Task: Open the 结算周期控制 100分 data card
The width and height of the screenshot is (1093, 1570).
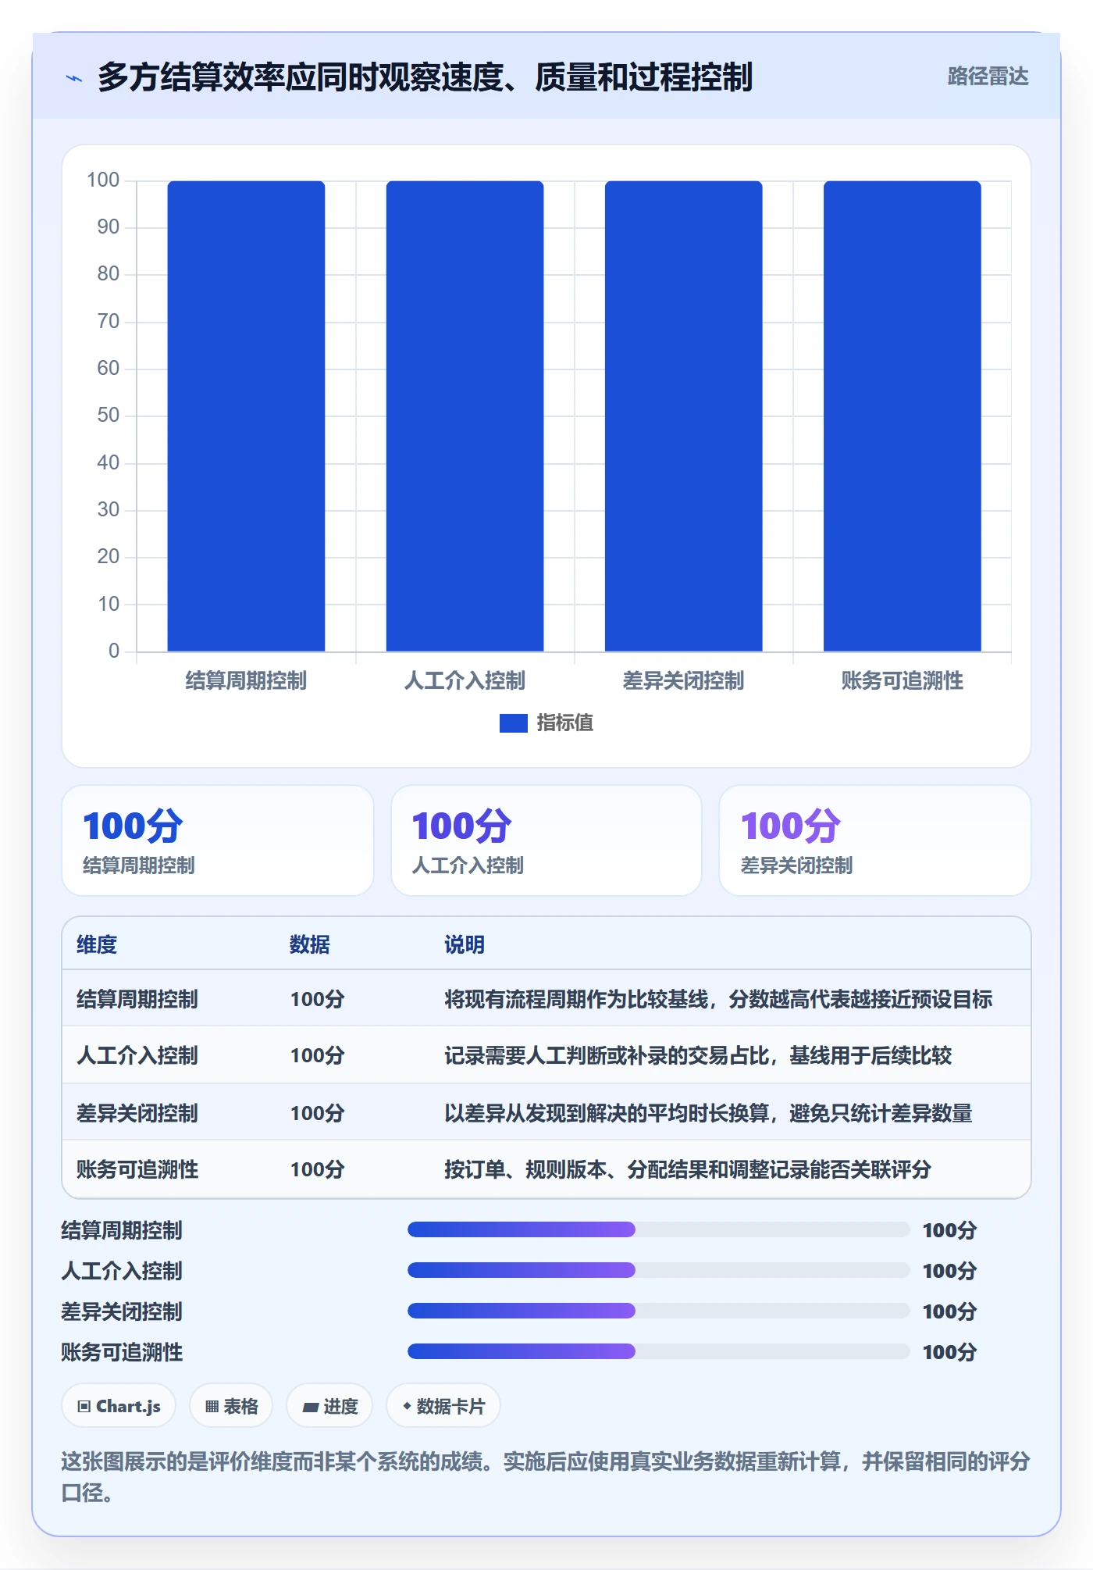Action: point(218,840)
